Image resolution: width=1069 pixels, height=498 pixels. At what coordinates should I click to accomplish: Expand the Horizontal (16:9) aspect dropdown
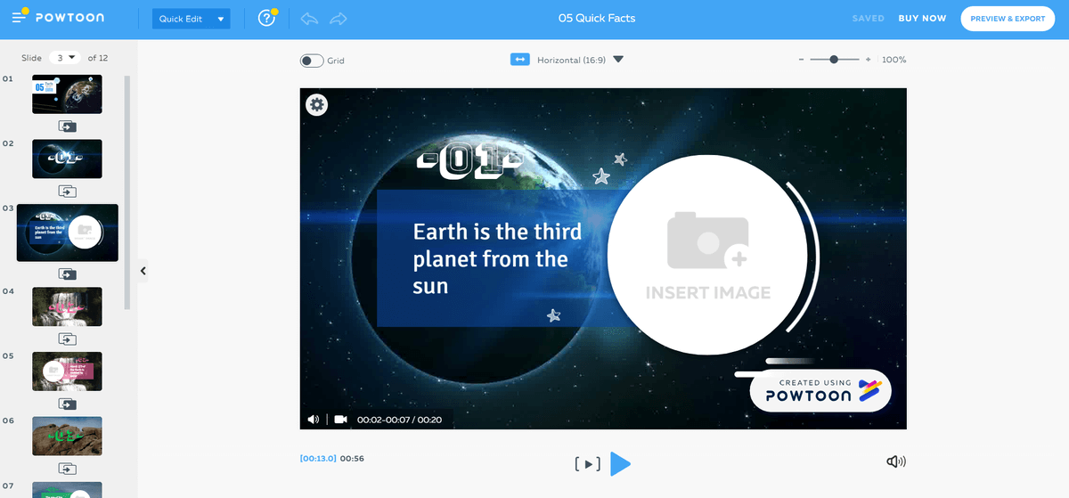tap(618, 60)
